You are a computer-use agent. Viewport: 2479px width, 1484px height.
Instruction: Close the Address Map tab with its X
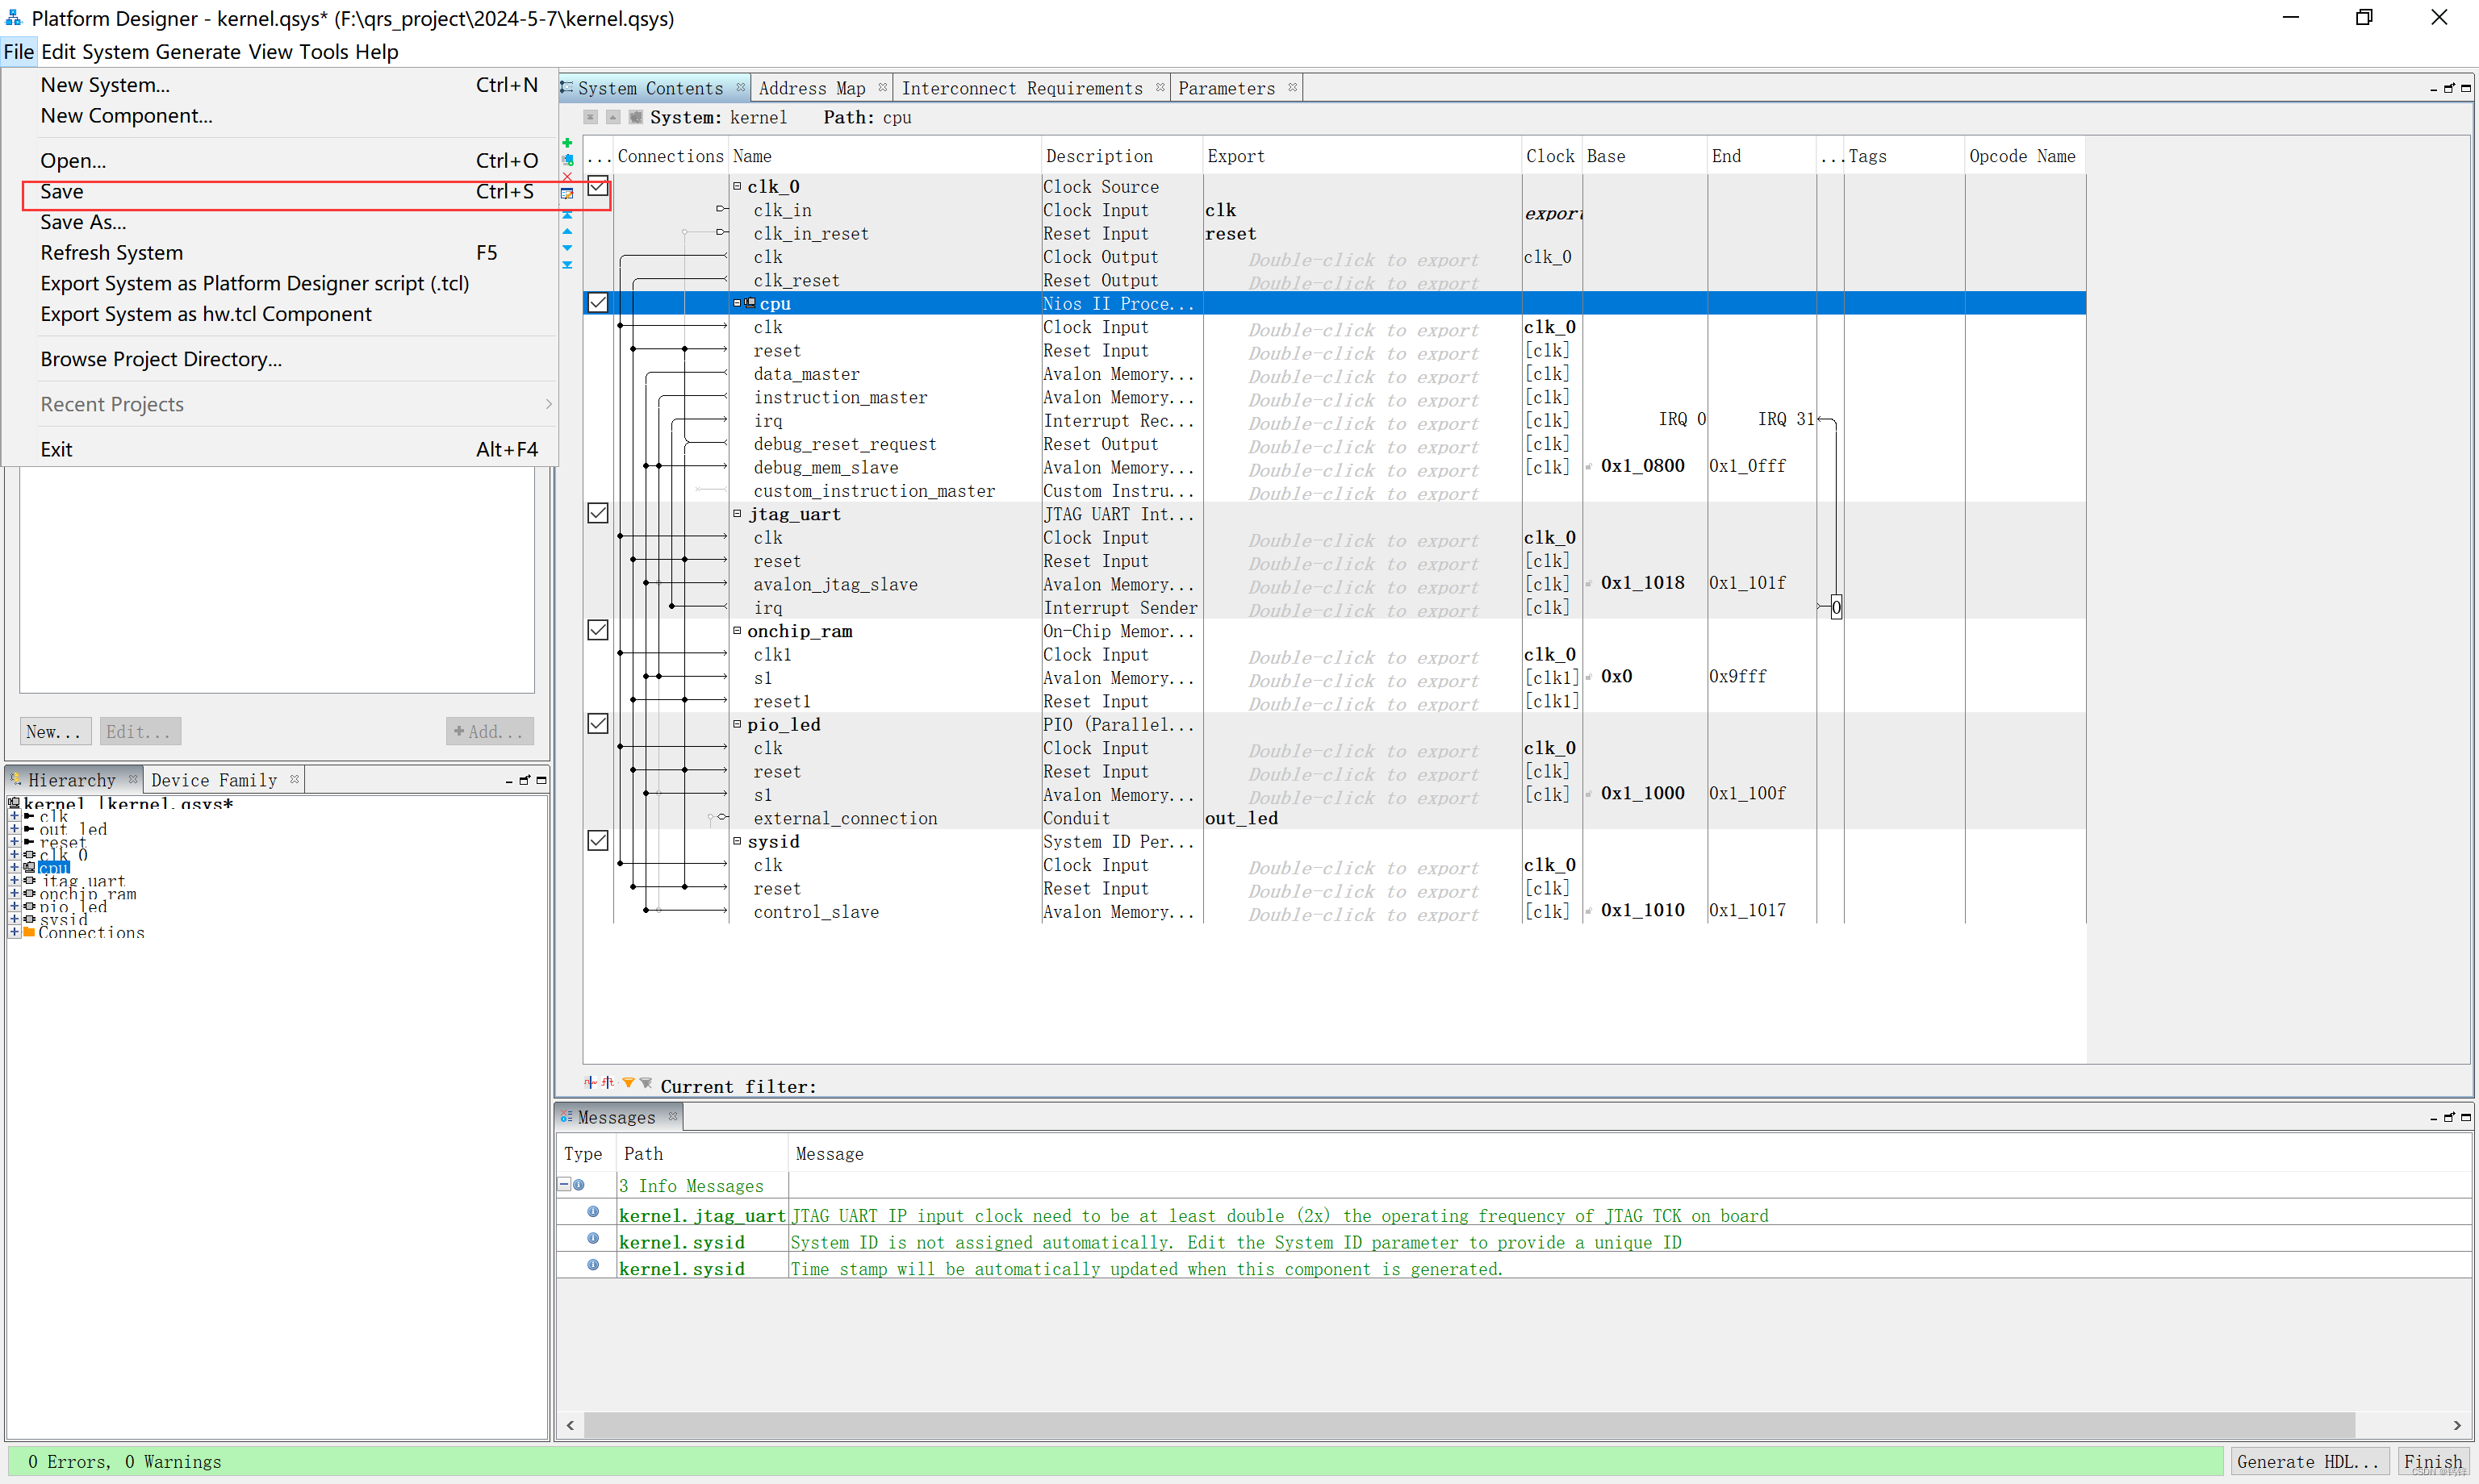pyautogui.click(x=882, y=88)
